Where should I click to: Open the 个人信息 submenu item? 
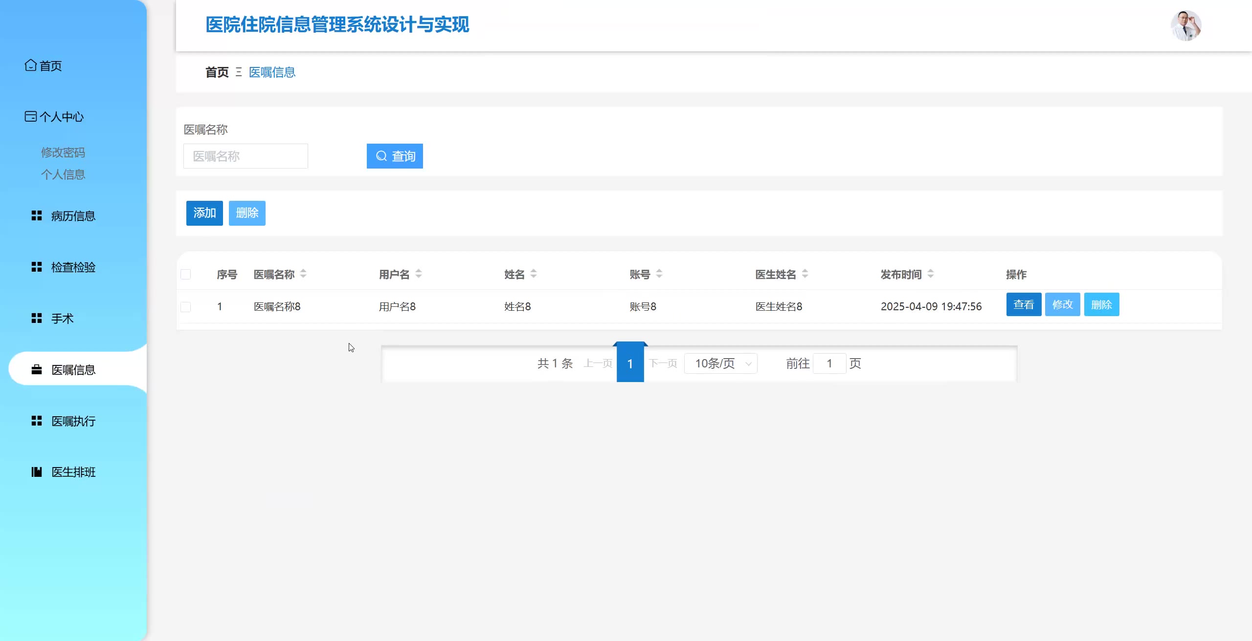point(63,174)
